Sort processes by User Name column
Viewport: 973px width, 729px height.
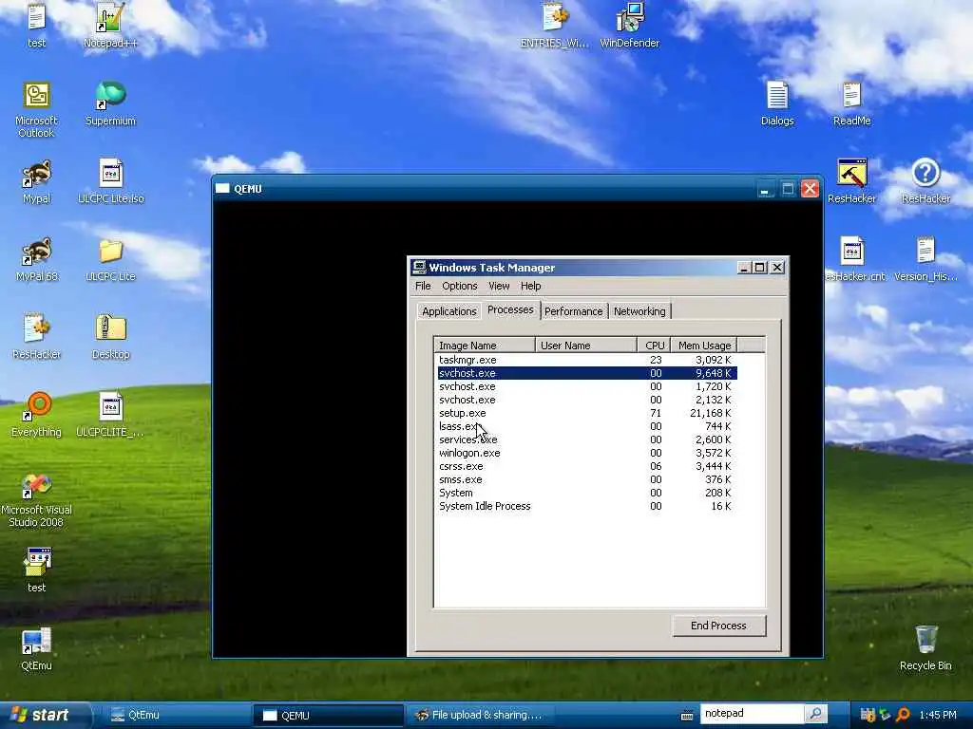[x=585, y=346]
